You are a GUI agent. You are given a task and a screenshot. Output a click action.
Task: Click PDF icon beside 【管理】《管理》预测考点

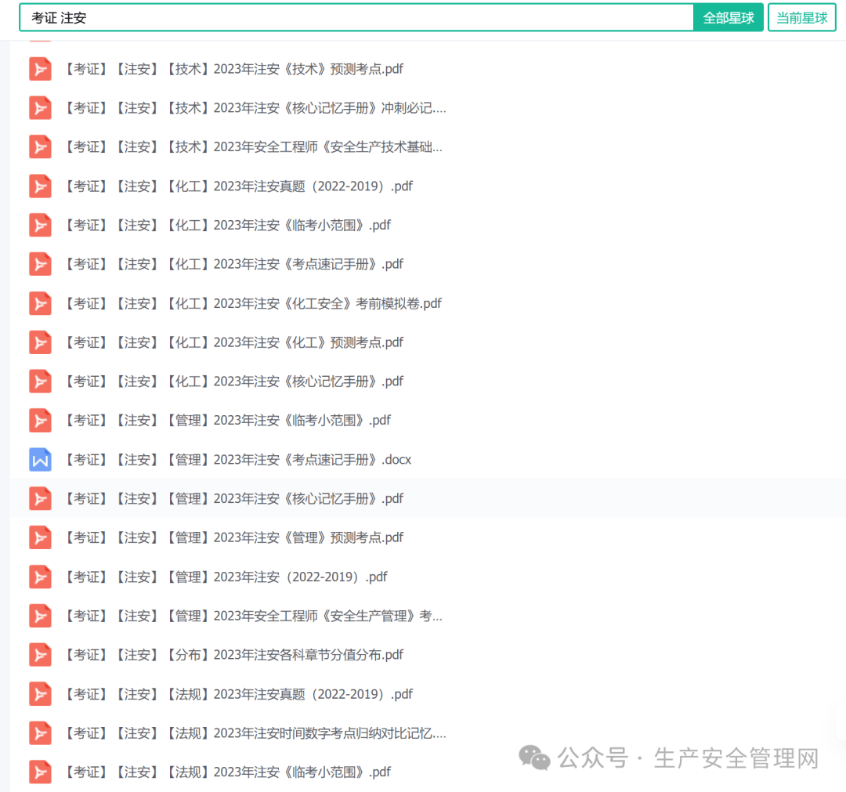click(40, 537)
